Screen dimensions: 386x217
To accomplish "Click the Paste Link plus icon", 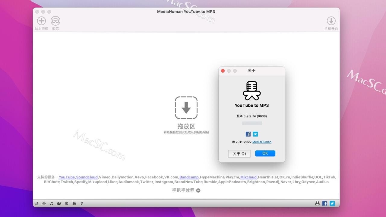I will (x=41, y=21).
